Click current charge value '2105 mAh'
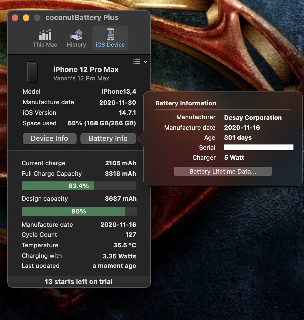304x320 pixels. [x=120, y=163]
